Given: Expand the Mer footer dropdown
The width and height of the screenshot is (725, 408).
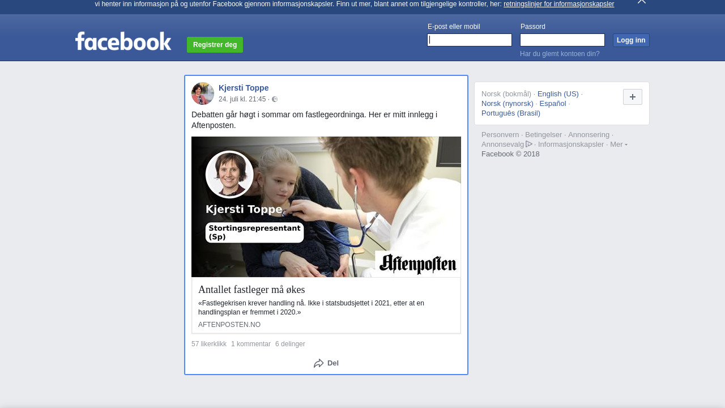Looking at the screenshot, I should (x=619, y=144).
